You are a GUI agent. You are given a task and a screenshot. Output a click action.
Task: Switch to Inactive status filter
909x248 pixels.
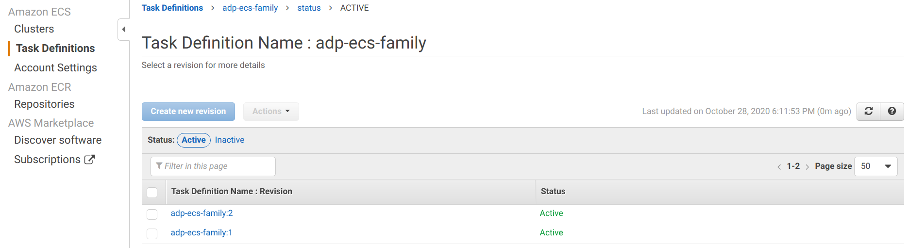tap(230, 140)
